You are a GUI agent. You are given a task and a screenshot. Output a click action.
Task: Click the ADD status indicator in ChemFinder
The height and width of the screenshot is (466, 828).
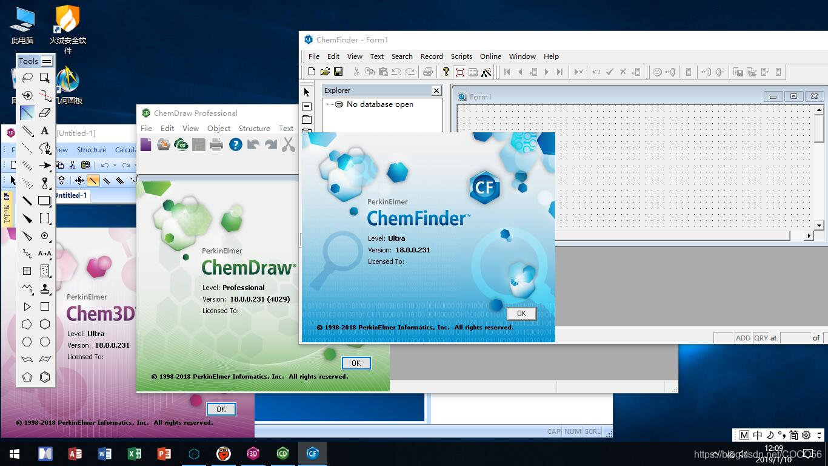pyautogui.click(x=743, y=338)
